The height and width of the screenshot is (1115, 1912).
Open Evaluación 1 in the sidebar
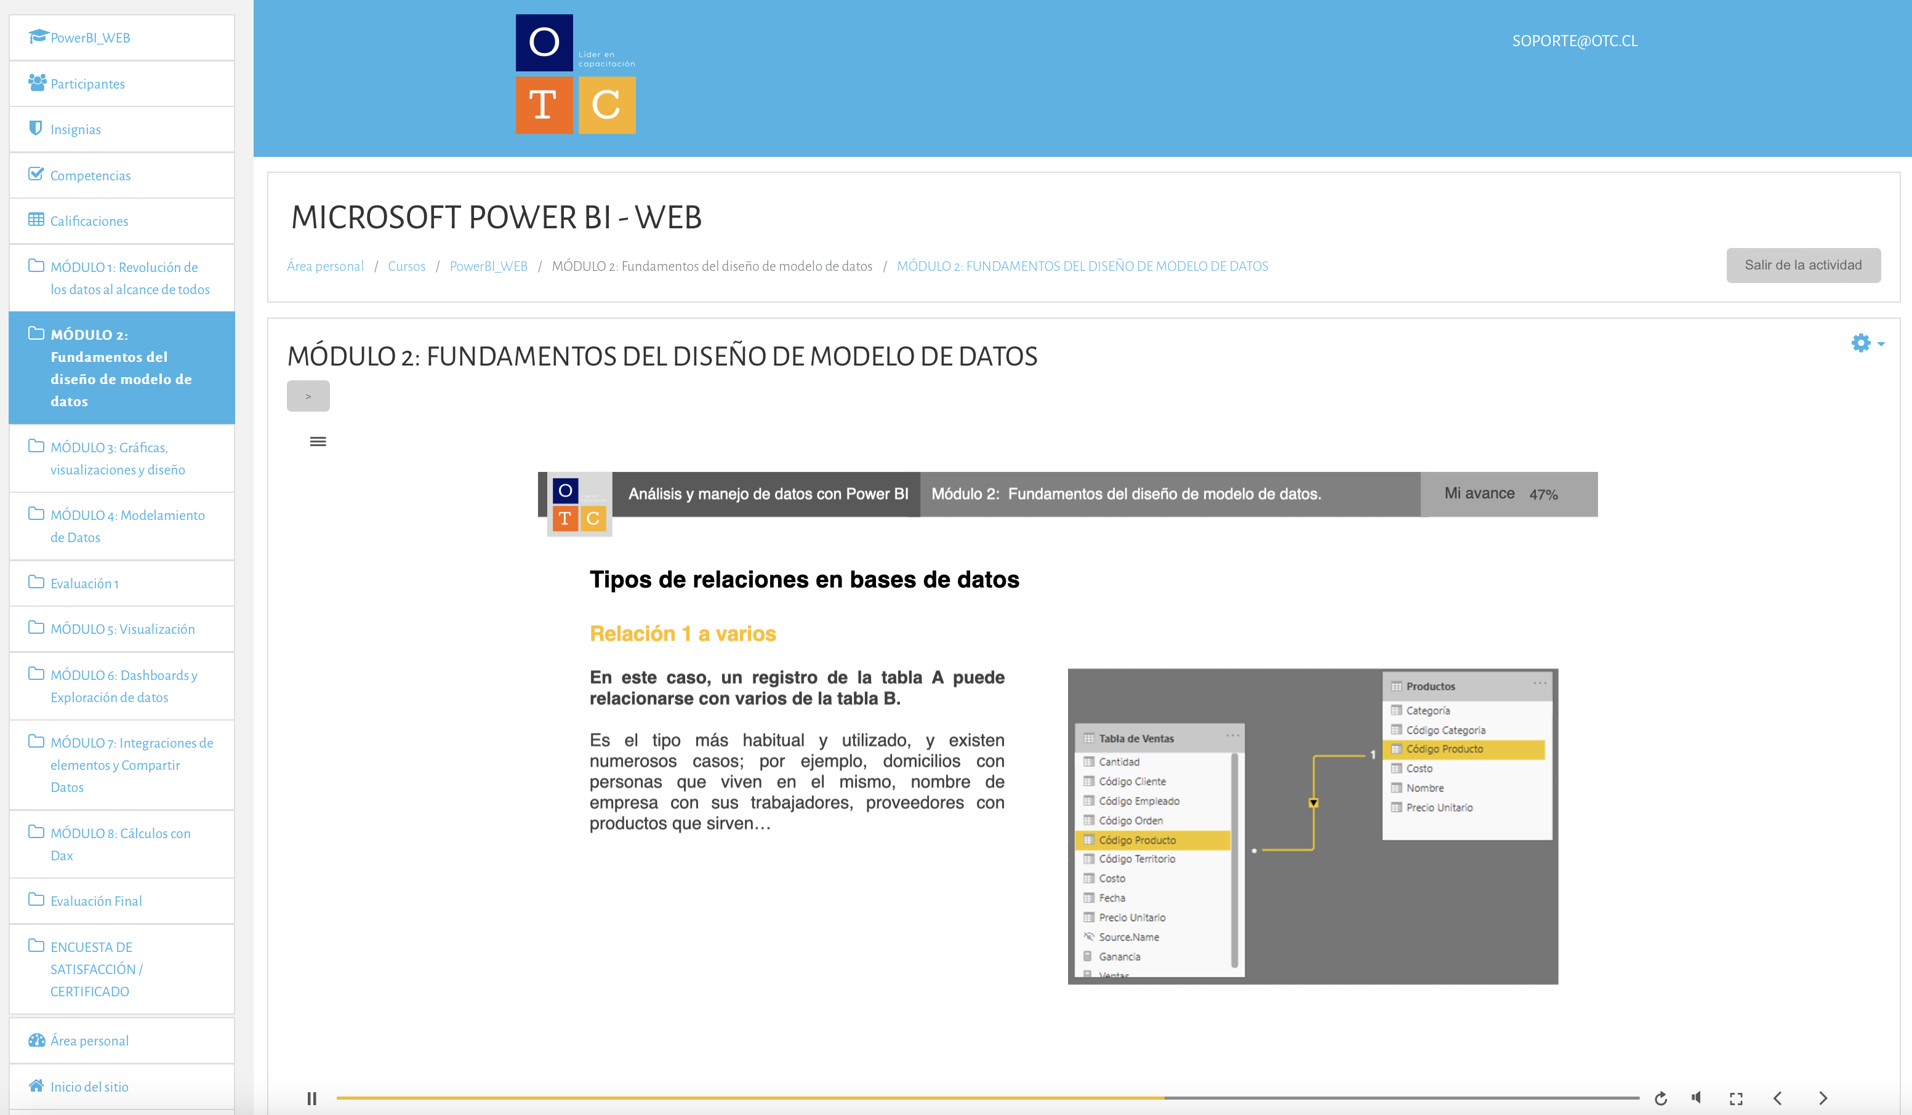click(121, 583)
